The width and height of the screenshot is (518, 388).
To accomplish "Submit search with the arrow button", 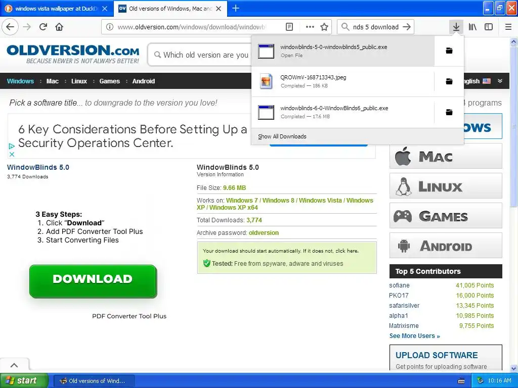I will click(407, 27).
